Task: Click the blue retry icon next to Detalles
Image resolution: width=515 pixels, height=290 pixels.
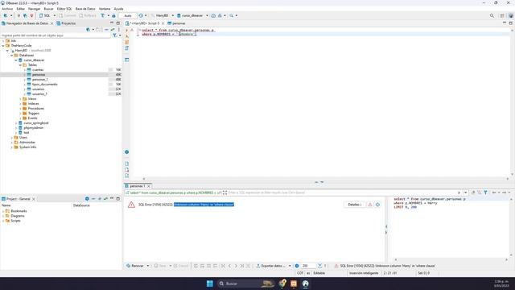Action: pos(377,205)
